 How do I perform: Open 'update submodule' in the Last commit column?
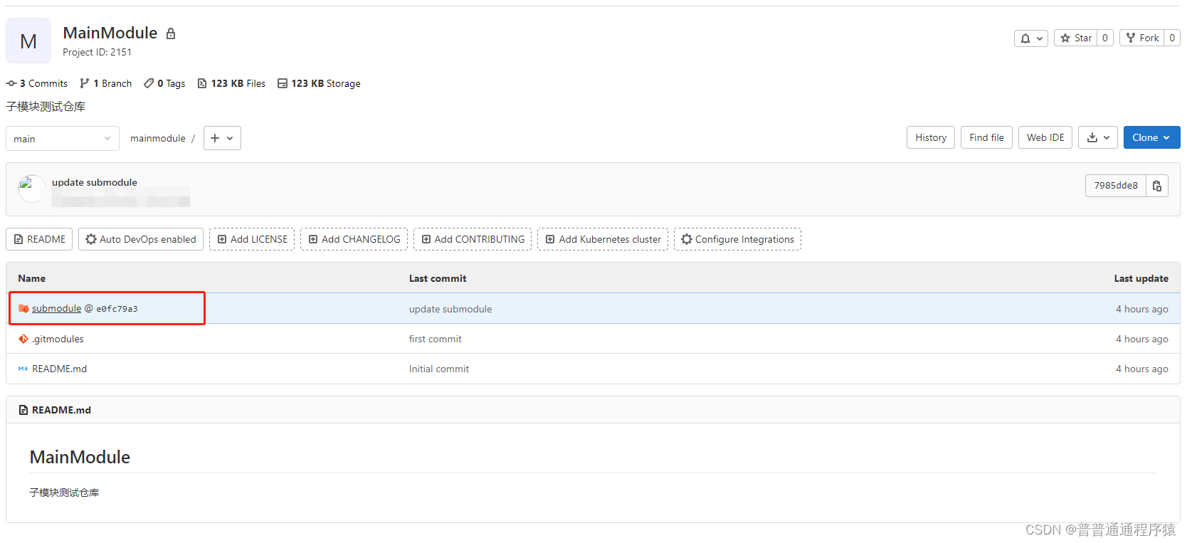click(450, 309)
